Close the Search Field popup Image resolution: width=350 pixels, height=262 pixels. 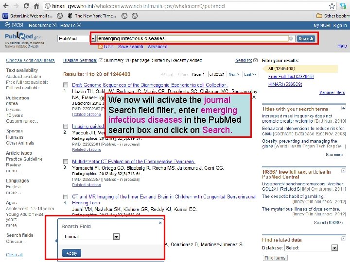point(160,223)
